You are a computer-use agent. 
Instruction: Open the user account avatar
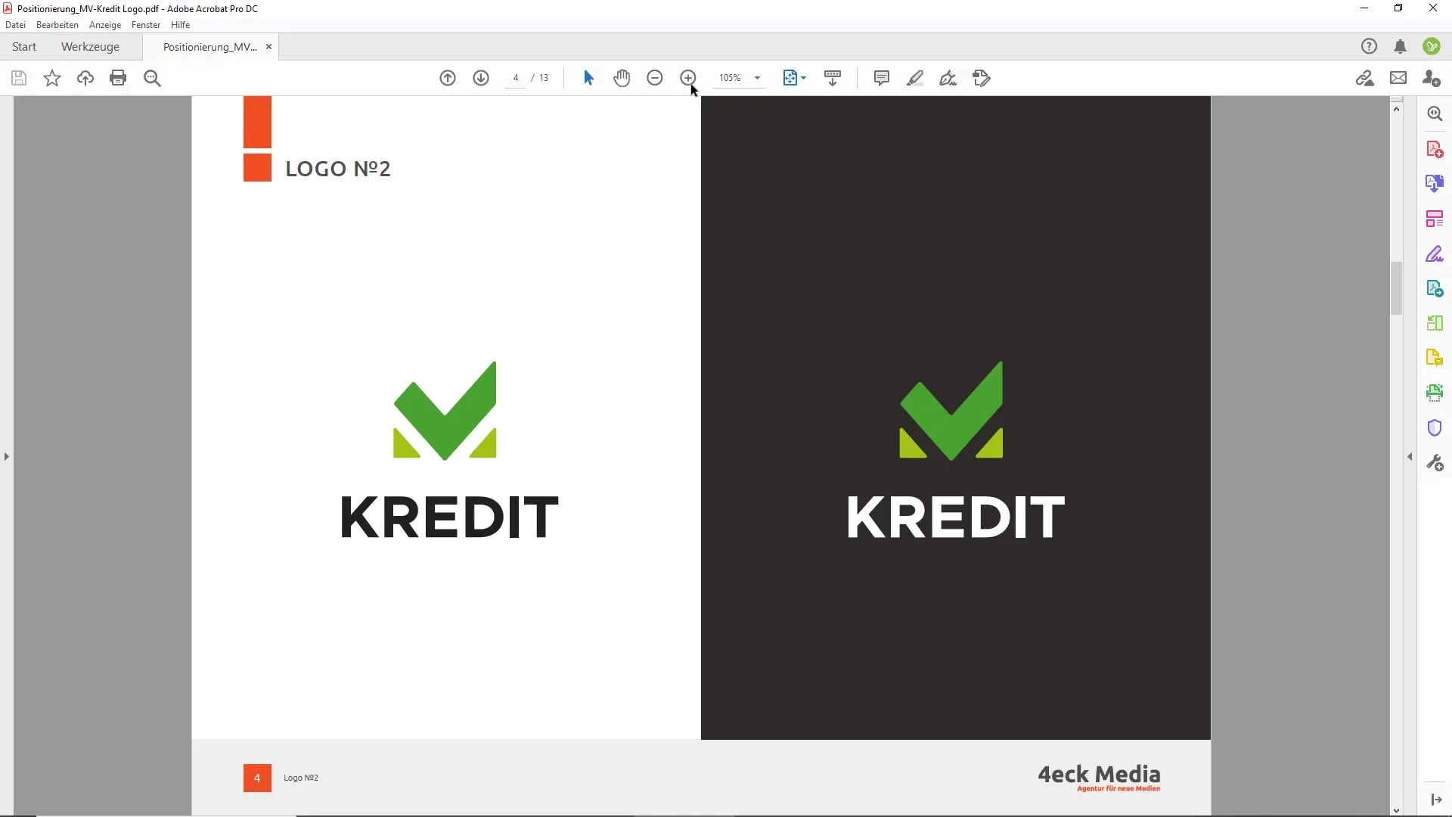[1432, 46]
